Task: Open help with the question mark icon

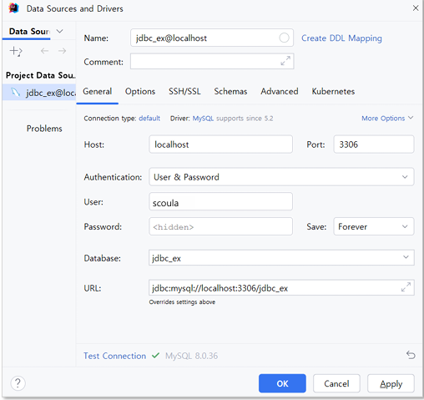Action: click(18, 383)
